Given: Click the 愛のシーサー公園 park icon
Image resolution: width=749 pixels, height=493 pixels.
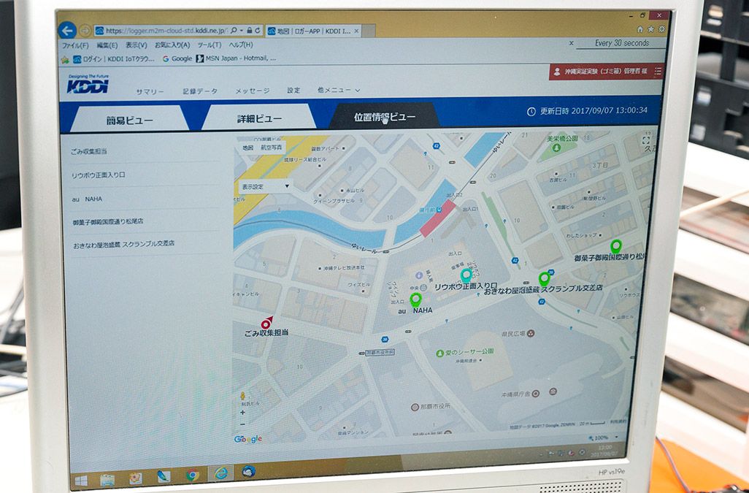Looking at the screenshot, I should (439, 353).
